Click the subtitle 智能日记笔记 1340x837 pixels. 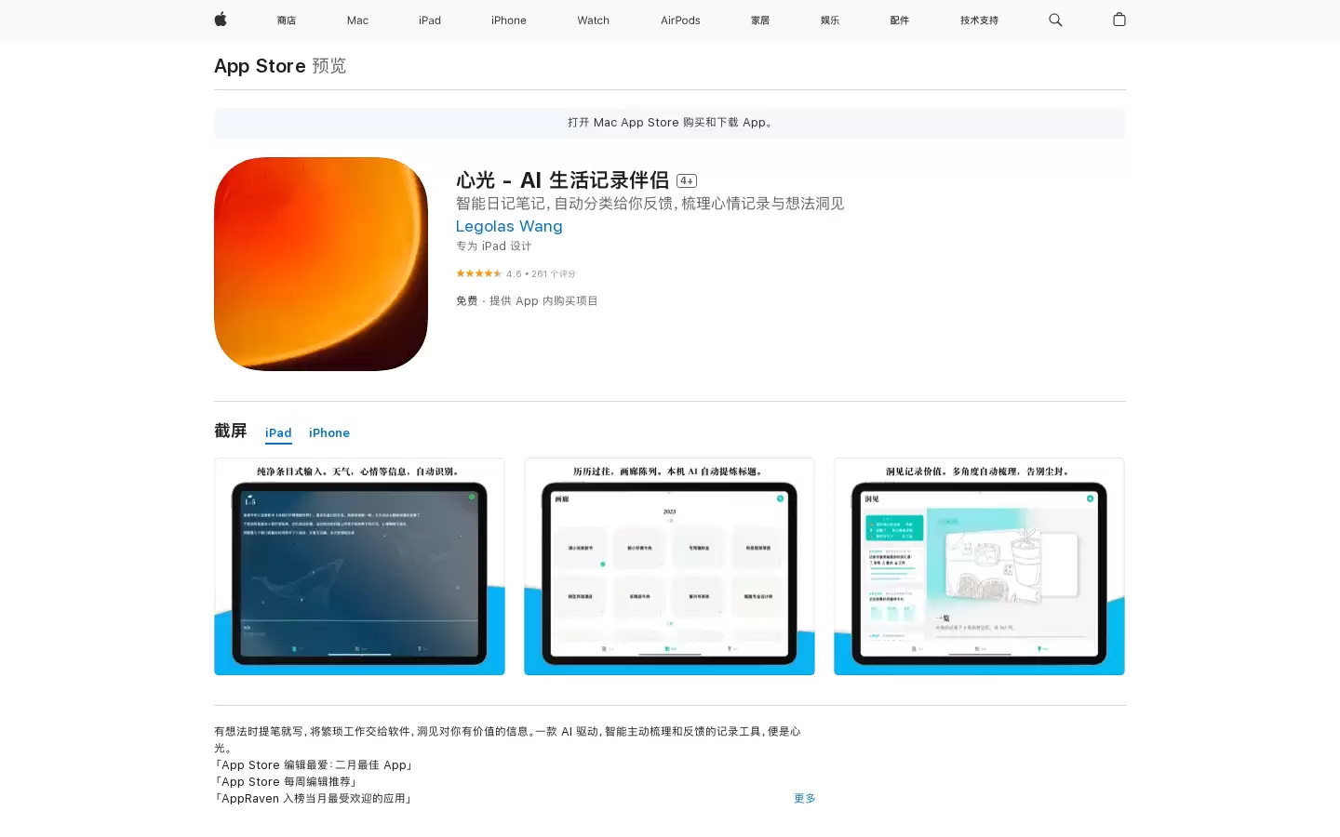click(650, 204)
